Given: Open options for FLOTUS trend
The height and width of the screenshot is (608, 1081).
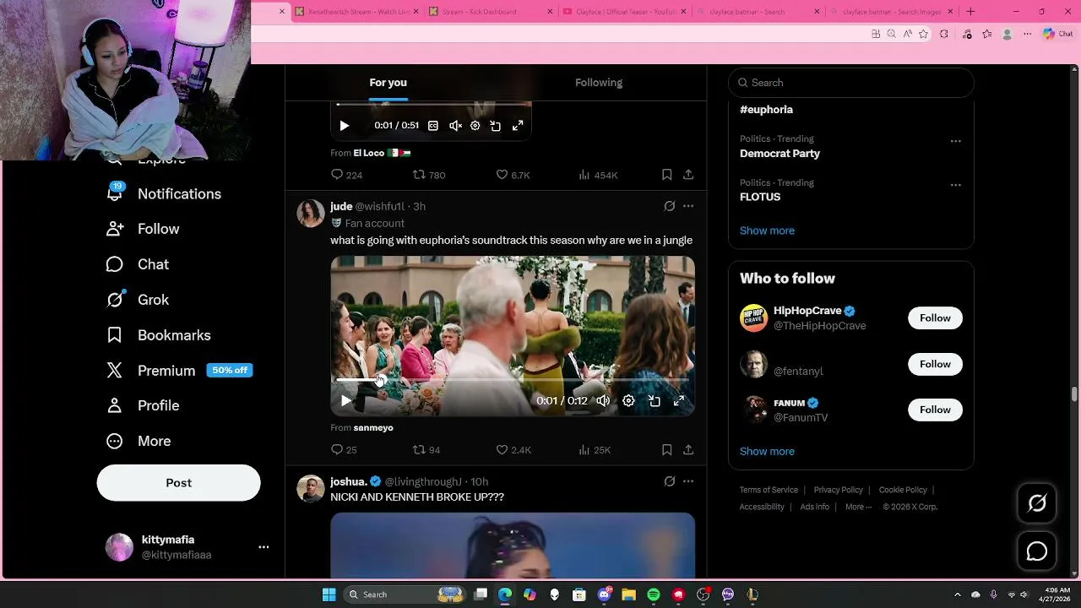Looking at the screenshot, I should coord(956,185).
